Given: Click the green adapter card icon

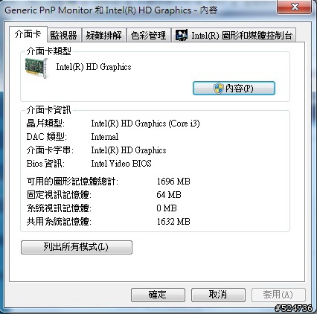Looking at the screenshot, I should pyautogui.click(x=36, y=68).
